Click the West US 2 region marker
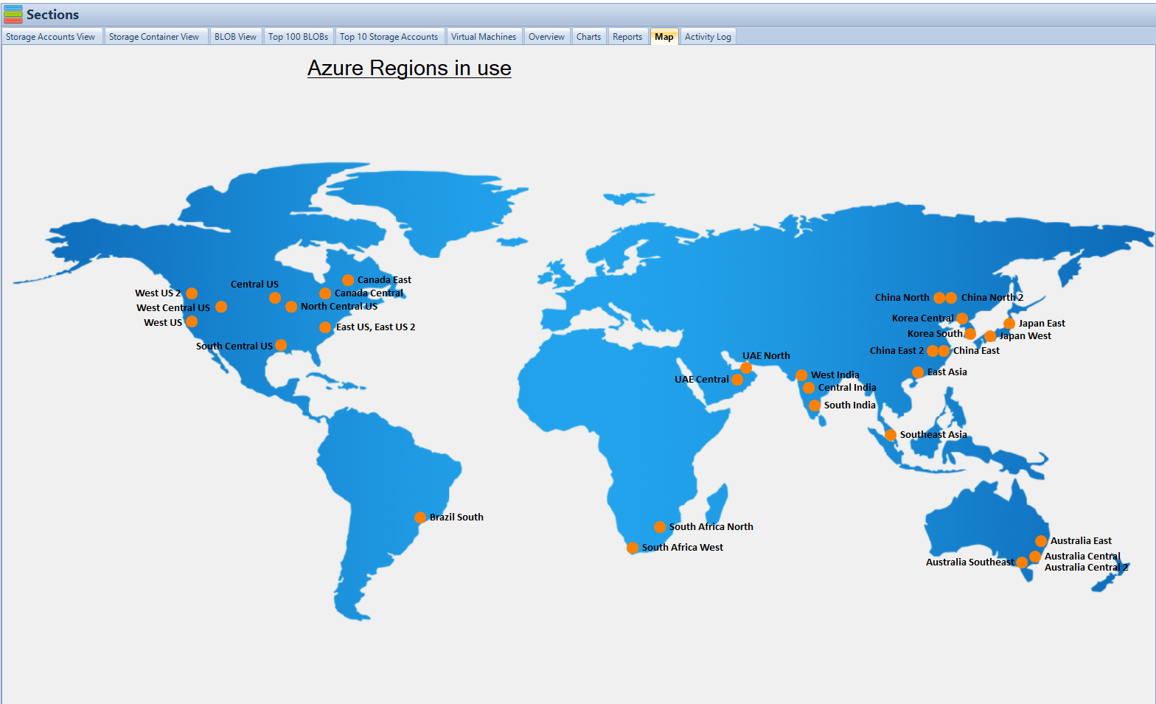This screenshot has height=704, width=1156. 192,293
